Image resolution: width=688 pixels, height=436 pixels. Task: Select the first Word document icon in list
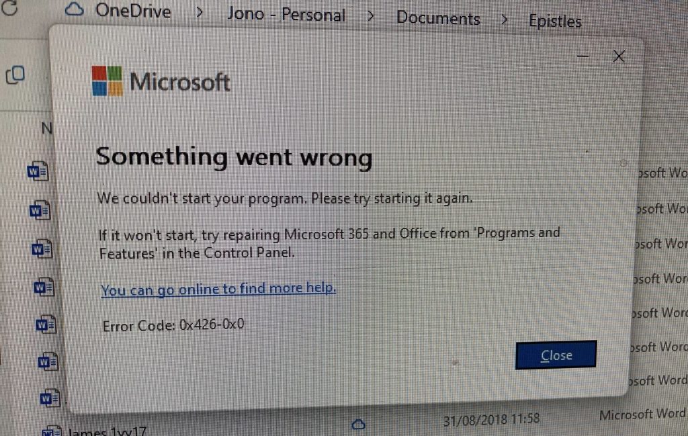(38, 171)
